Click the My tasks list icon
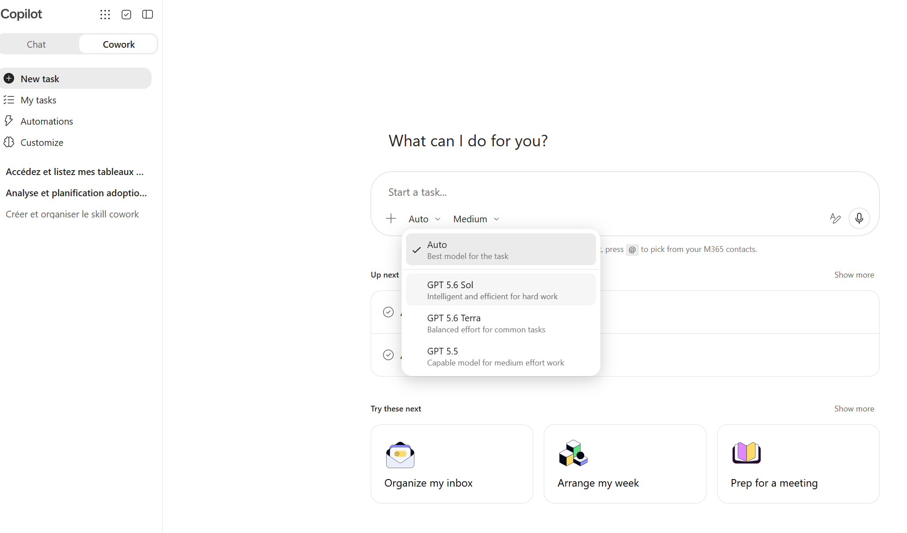The height and width of the screenshot is (533, 907). [x=9, y=100]
